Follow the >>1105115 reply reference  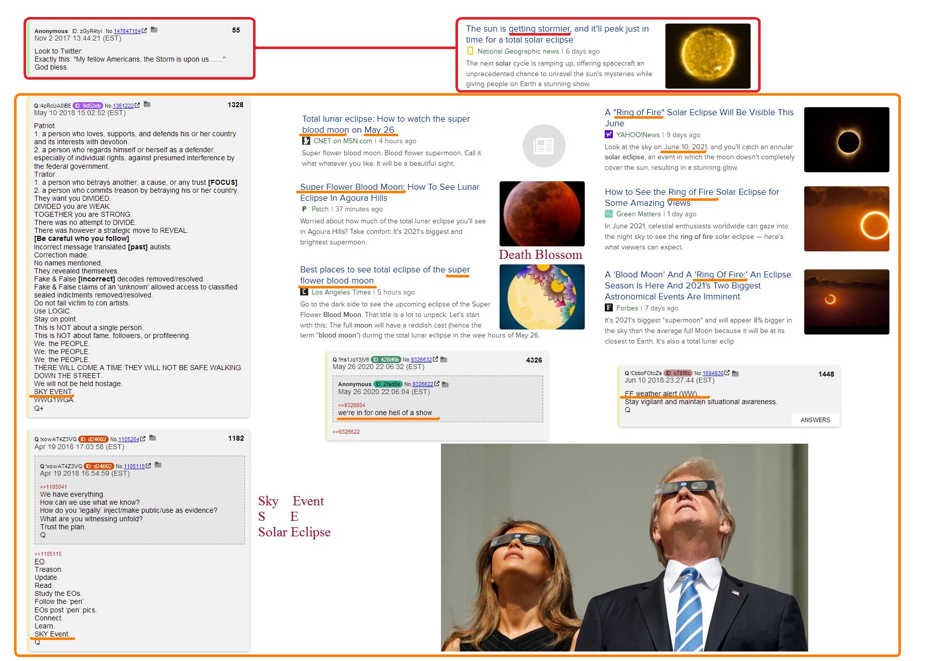pyautogui.click(x=48, y=554)
